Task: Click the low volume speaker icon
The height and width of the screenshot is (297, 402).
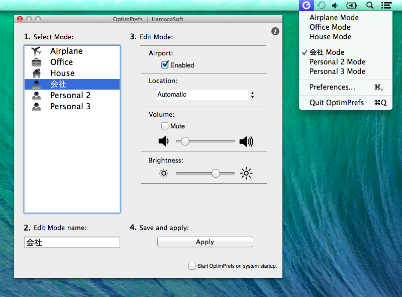Action: click(164, 141)
